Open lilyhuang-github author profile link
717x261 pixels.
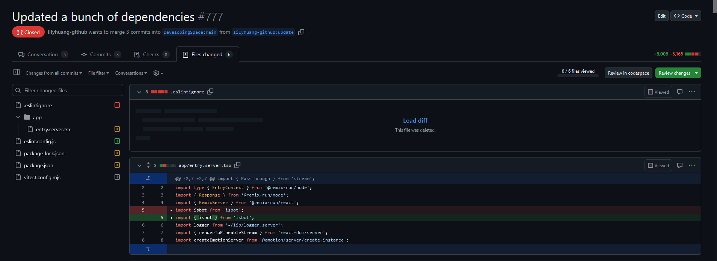pos(67,32)
